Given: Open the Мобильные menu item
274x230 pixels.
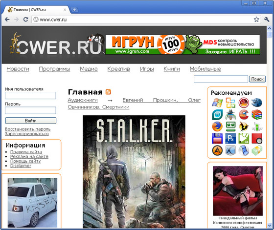Looking at the screenshot, I should click(205, 69).
